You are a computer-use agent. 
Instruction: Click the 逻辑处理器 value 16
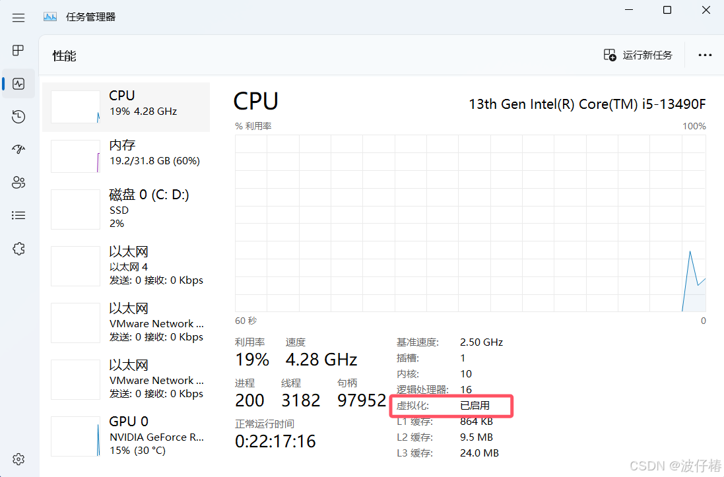pos(466,389)
